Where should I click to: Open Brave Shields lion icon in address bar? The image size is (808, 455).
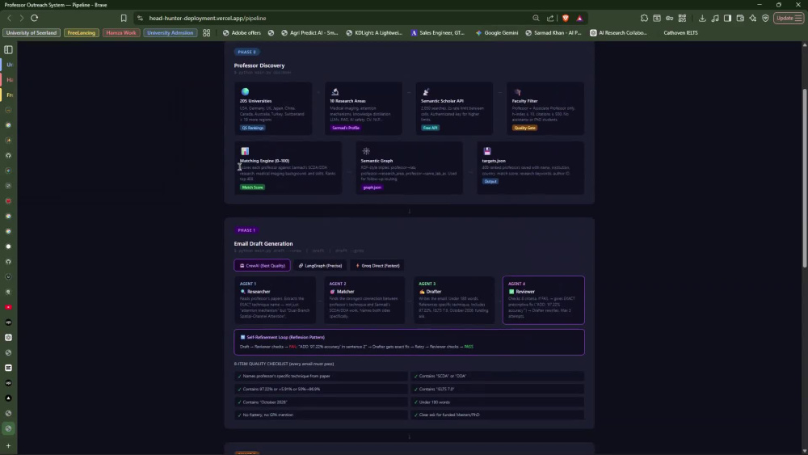coord(566,18)
